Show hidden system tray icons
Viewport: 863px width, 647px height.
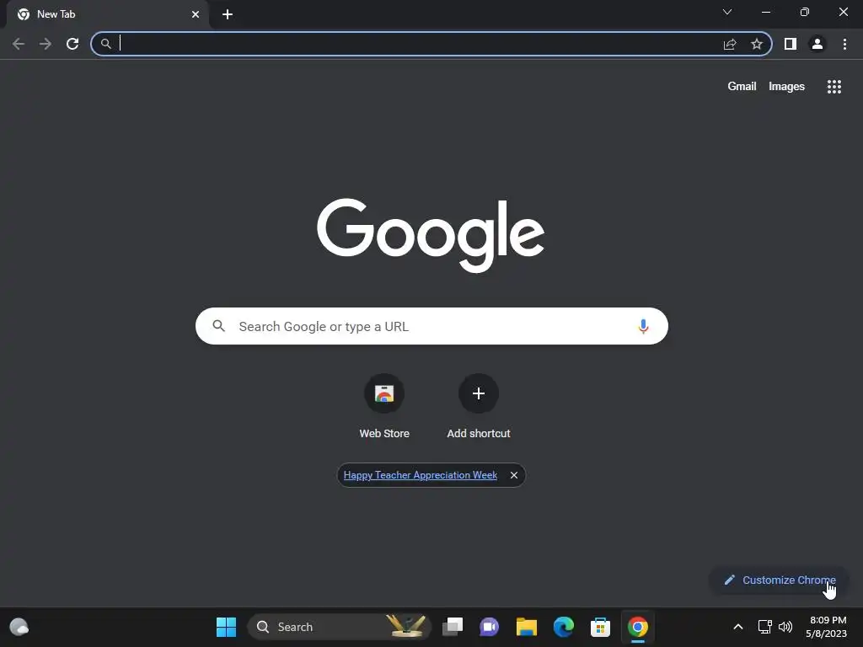[738, 627]
